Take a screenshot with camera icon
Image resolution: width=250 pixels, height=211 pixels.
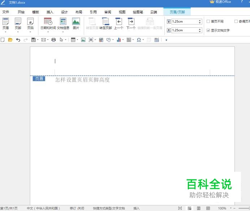tap(91, 40)
